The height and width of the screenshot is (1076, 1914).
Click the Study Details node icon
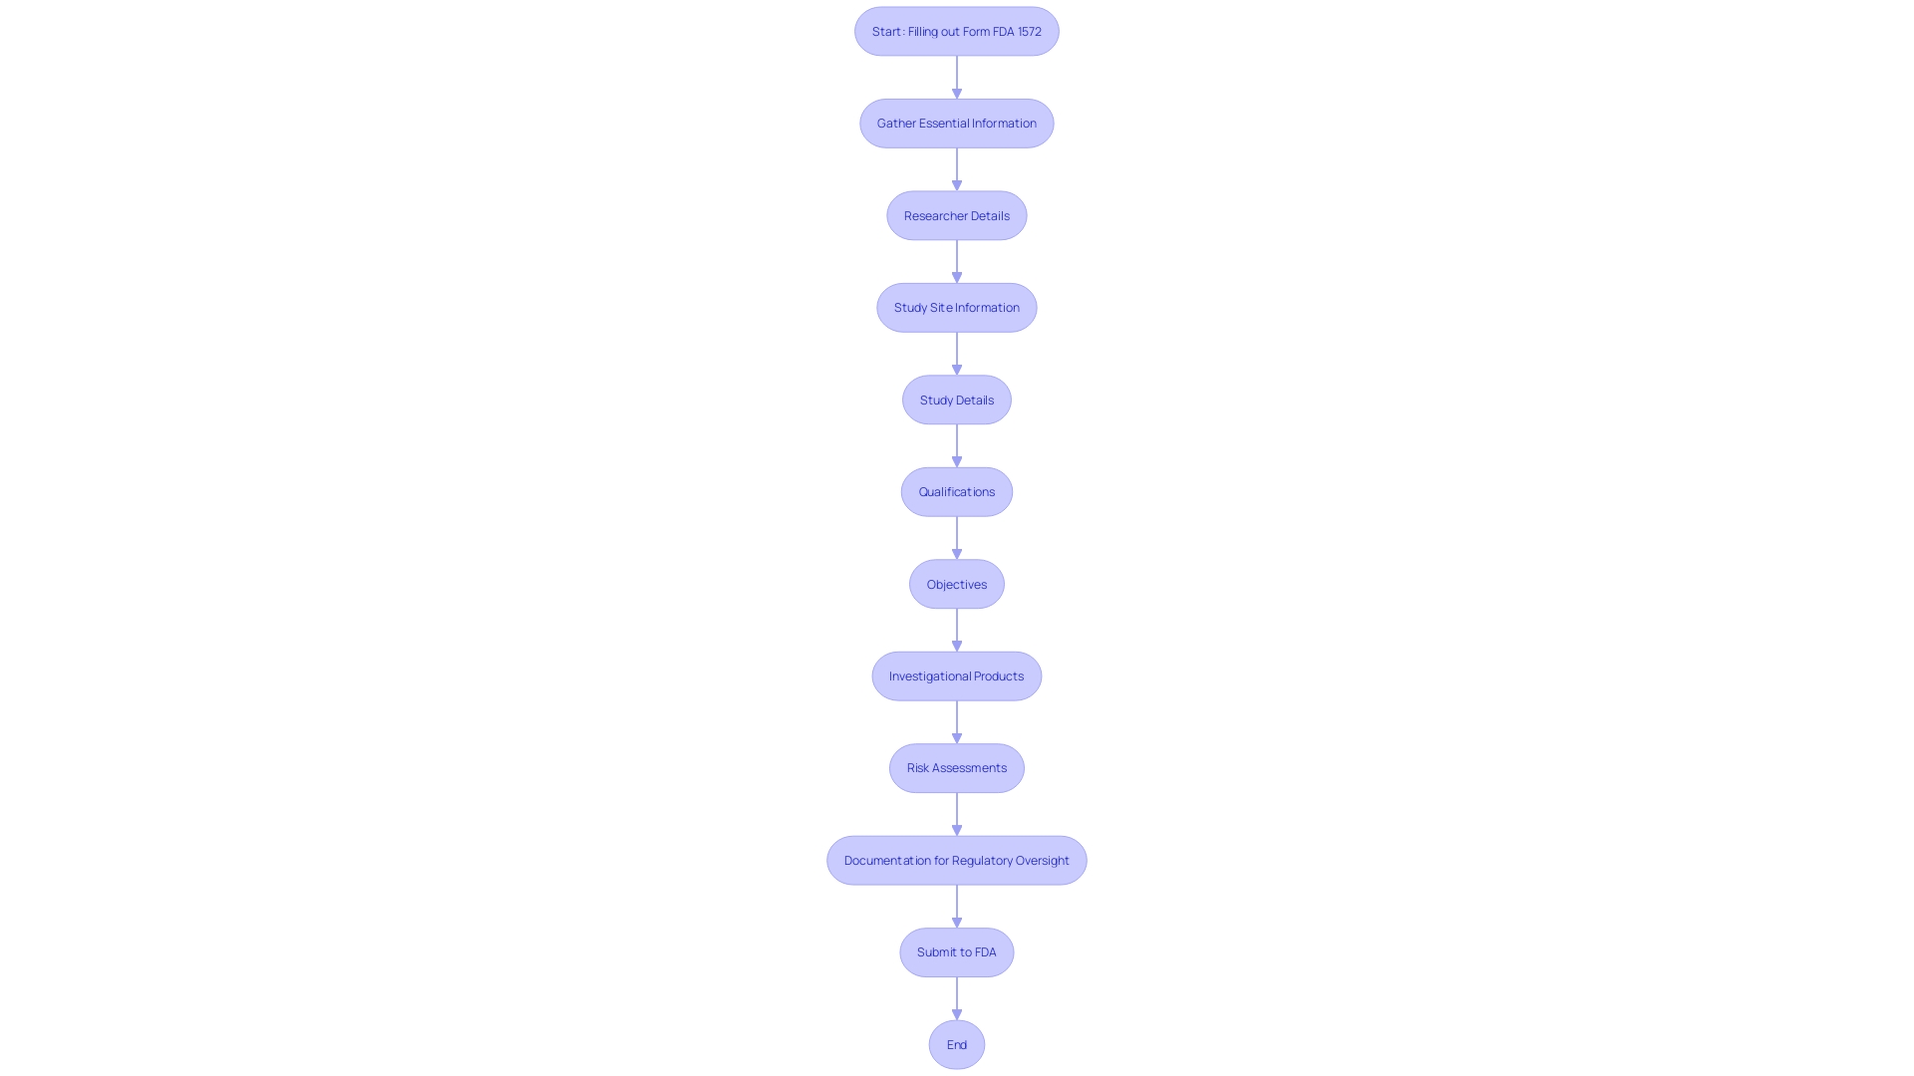pyautogui.click(x=957, y=400)
